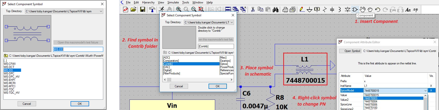Click the Zoom to fit icon
Screen dimensions: 439x110
pyautogui.click(x=201, y=9)
